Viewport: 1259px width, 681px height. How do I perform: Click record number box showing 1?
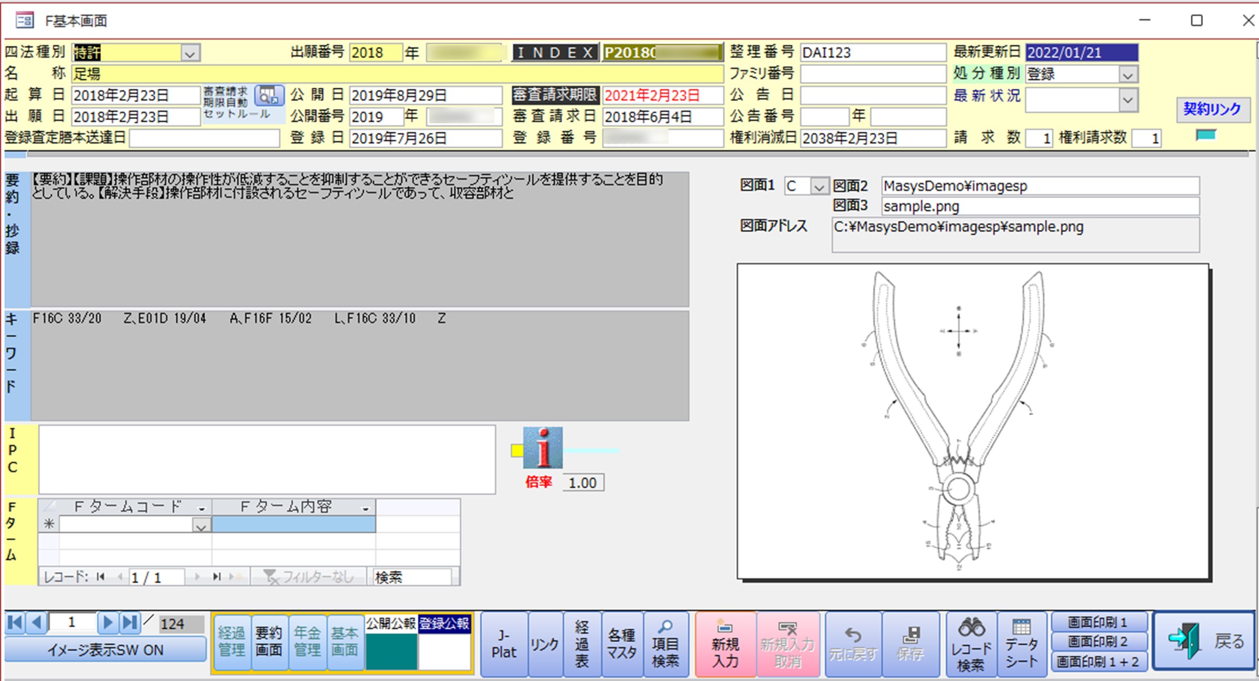coord(72,623)
